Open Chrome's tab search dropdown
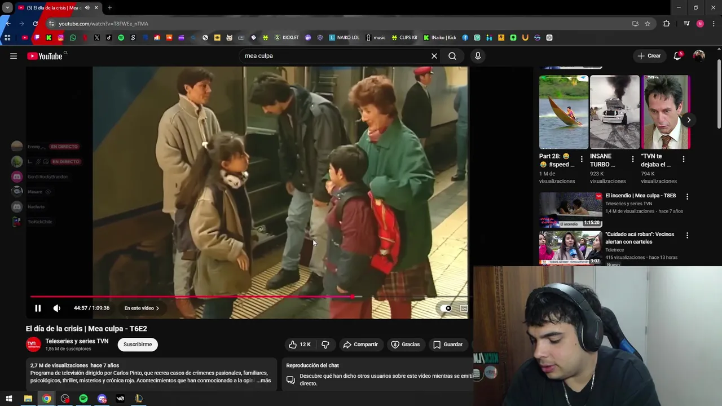Viewport: 722px width, 406px height. coord(7,8)
